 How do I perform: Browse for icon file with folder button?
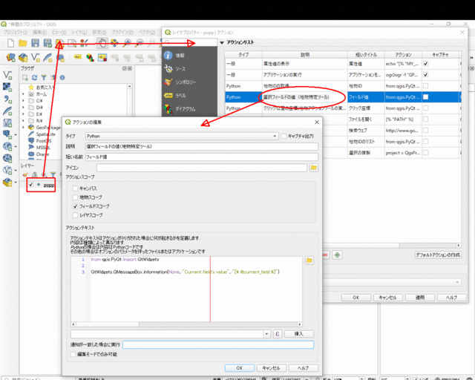(314, 168)
